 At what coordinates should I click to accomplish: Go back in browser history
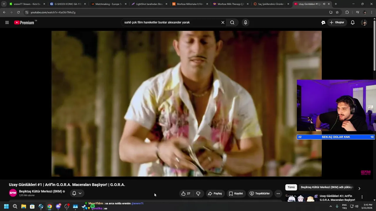point(4,12)
